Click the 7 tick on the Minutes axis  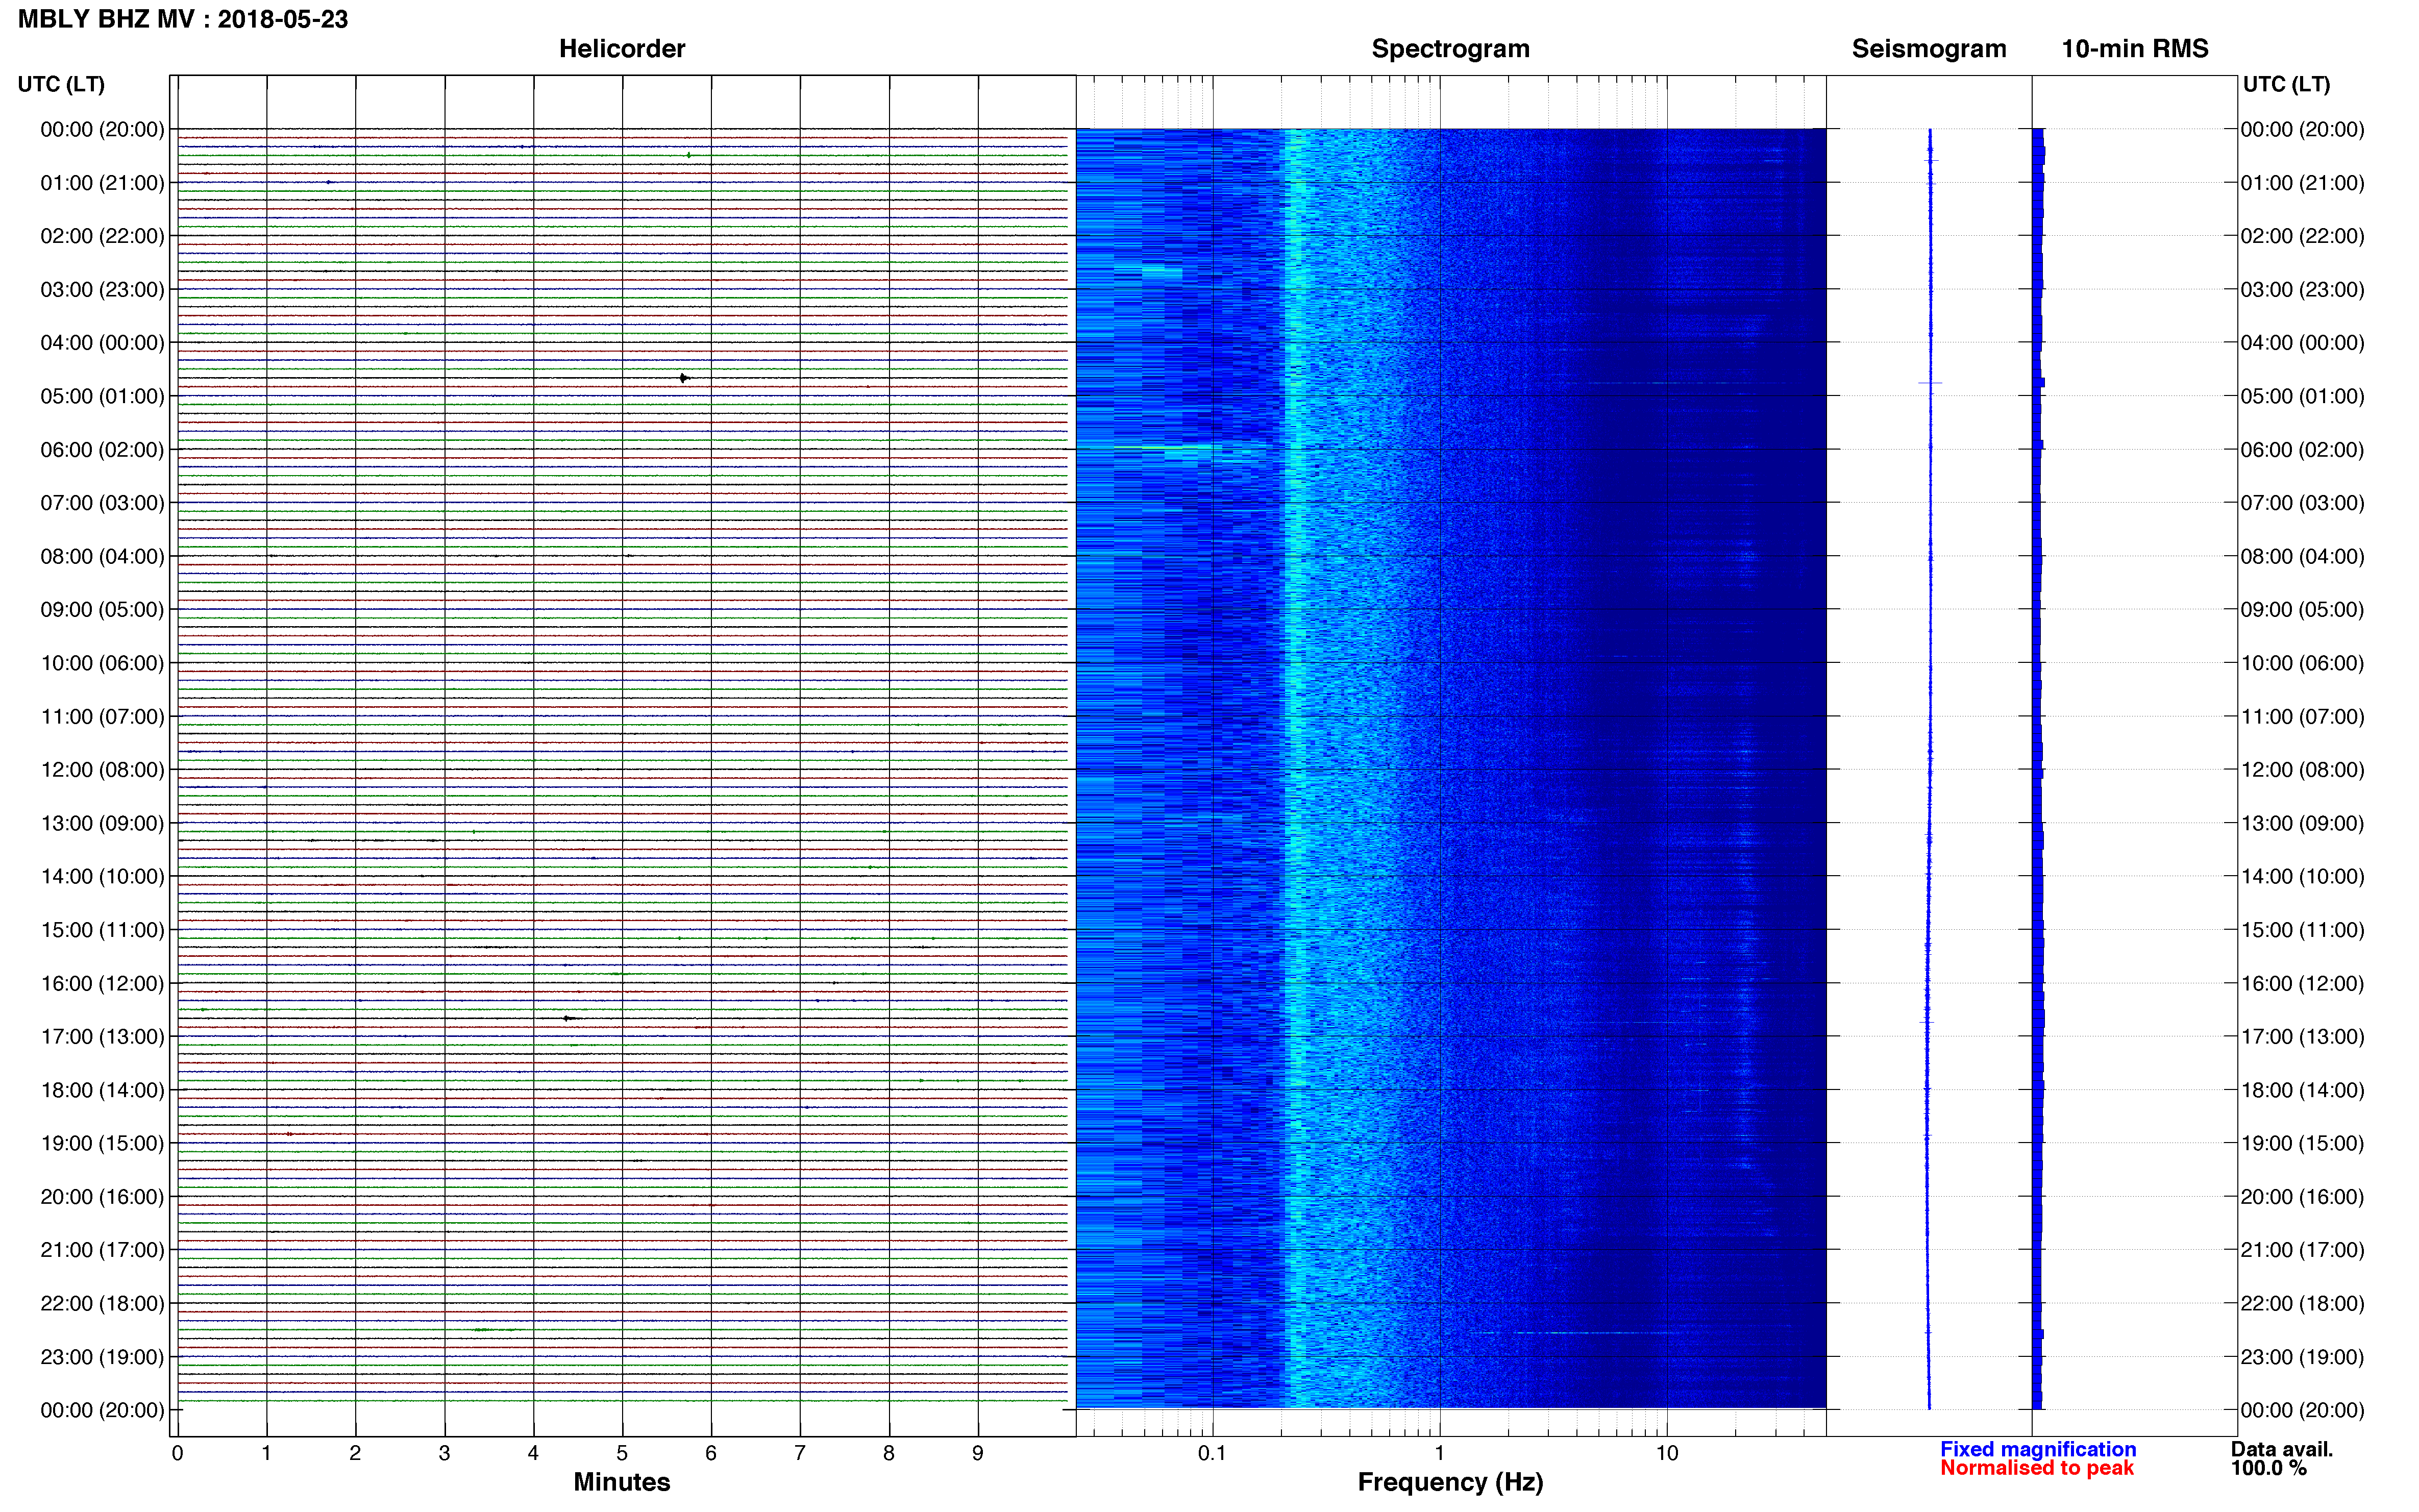coord(799,1453)
